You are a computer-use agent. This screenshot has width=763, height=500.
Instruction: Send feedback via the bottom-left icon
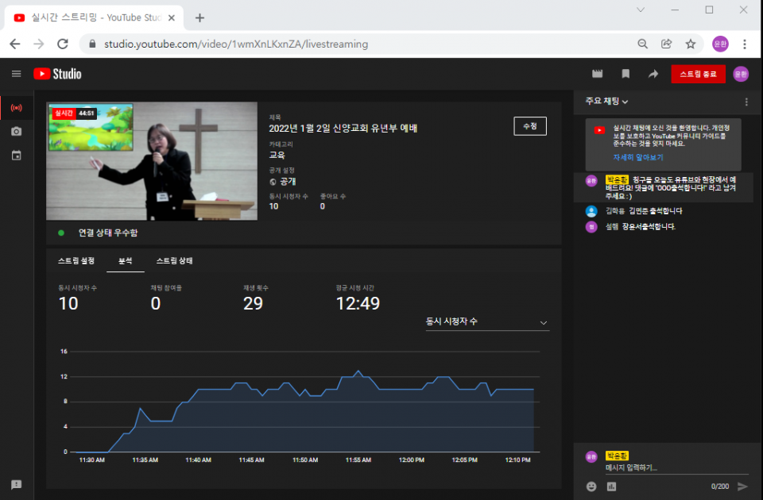17,485
